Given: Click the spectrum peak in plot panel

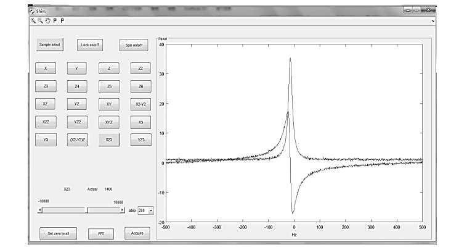Looking at the screenshot, I should (x=290, y=59).
